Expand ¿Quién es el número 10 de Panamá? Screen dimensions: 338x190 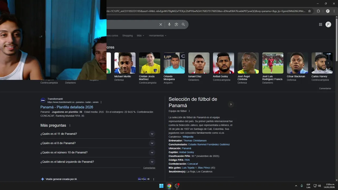click(98, 153)
